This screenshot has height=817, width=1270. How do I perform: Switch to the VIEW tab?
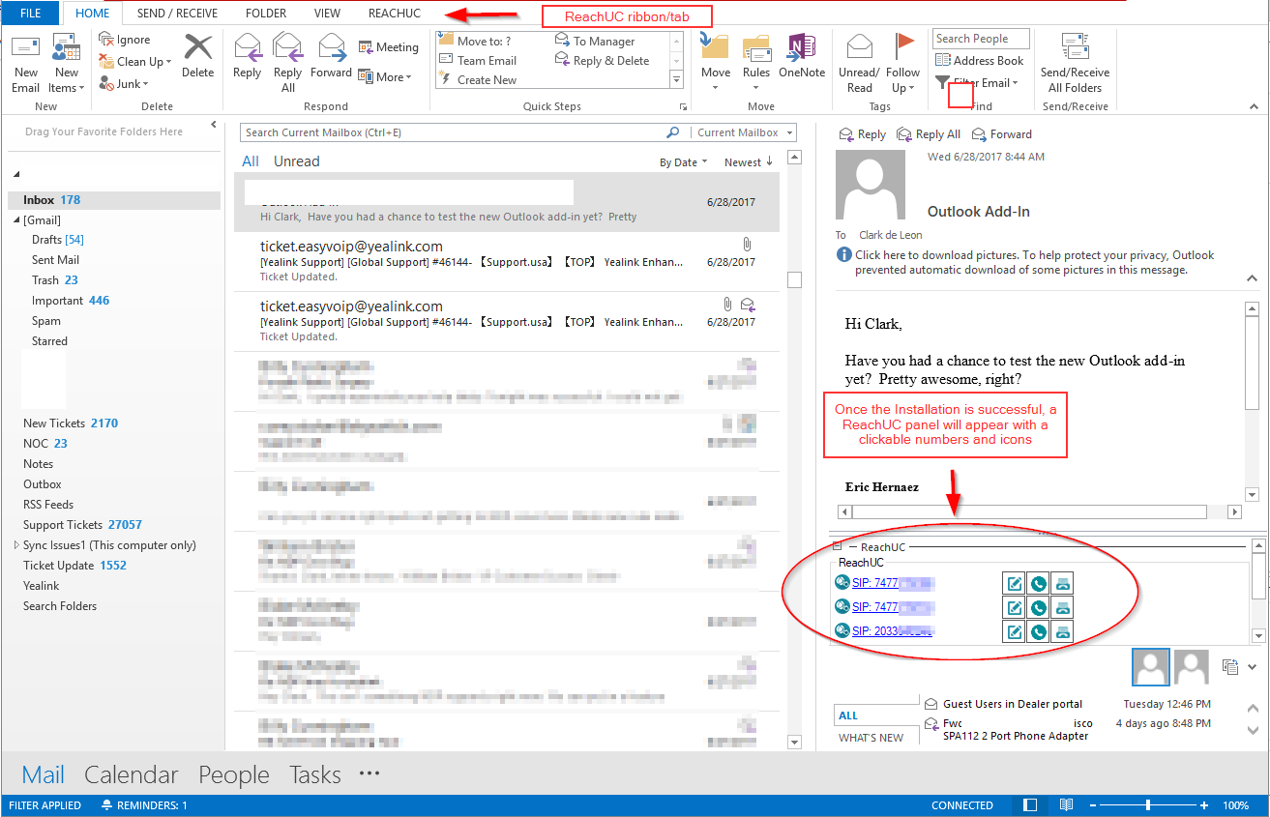327,14
